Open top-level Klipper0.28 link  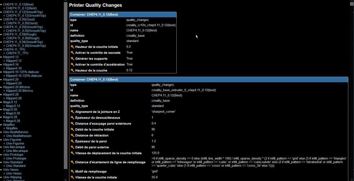click(x=11, y=95)
